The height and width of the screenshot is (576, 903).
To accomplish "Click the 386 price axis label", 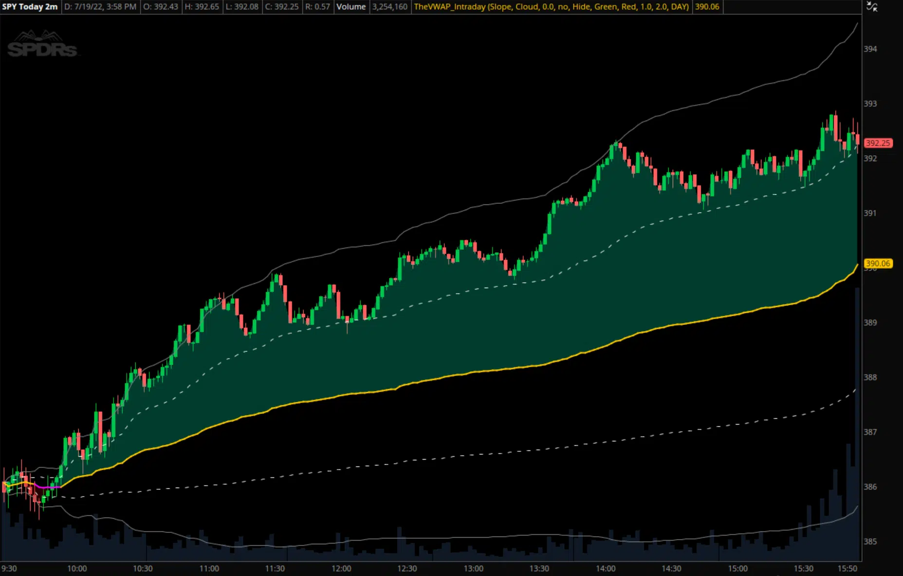I will pyautogui.click(x=870, y=486).
